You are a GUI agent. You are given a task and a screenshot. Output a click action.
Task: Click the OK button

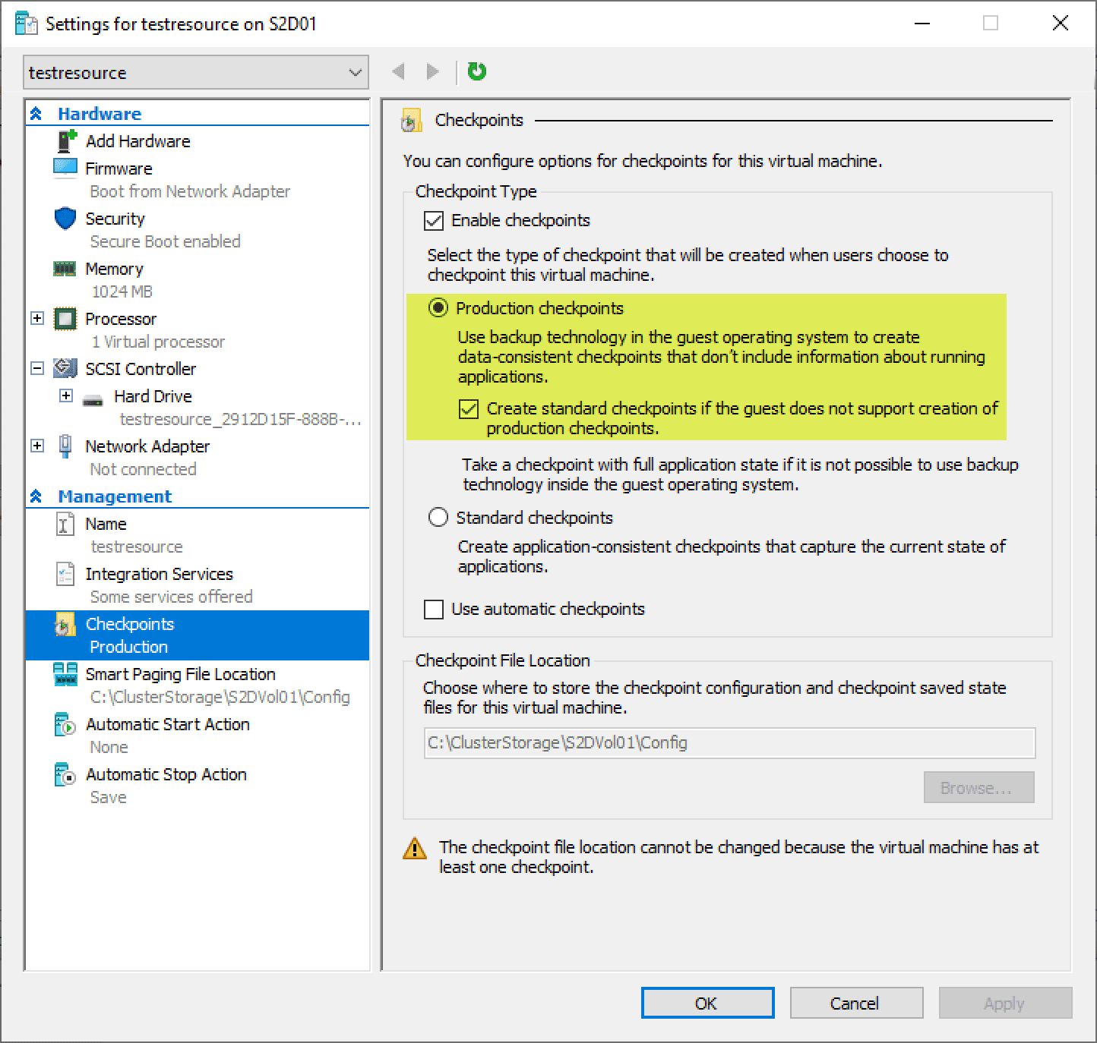click(x=707, y=1002)
